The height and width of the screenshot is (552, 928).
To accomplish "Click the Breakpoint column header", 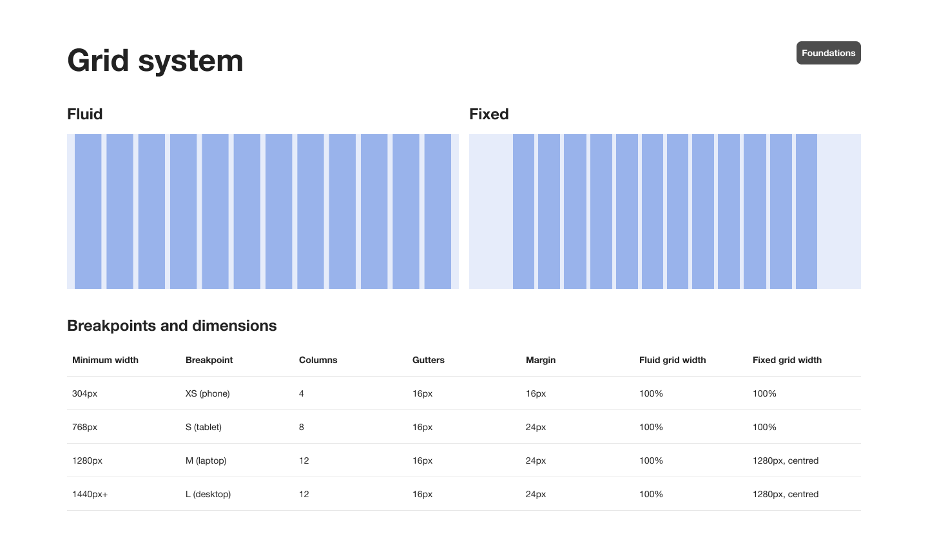I will [209, 360].
